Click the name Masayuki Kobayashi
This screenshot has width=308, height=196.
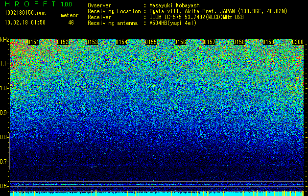[x=176, y=5]
